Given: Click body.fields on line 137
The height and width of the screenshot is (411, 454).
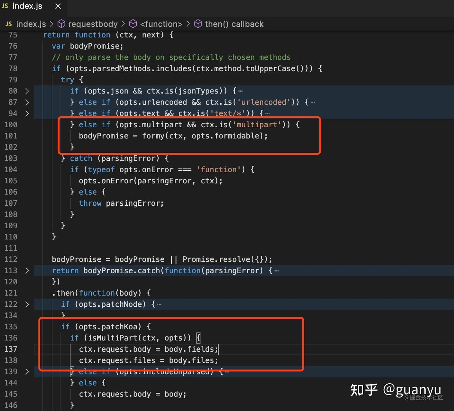Looking at the screenshot, I should [189, 349].
